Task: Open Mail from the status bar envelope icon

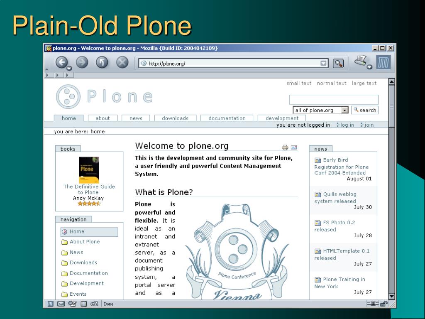Action: tap(61, 304)
